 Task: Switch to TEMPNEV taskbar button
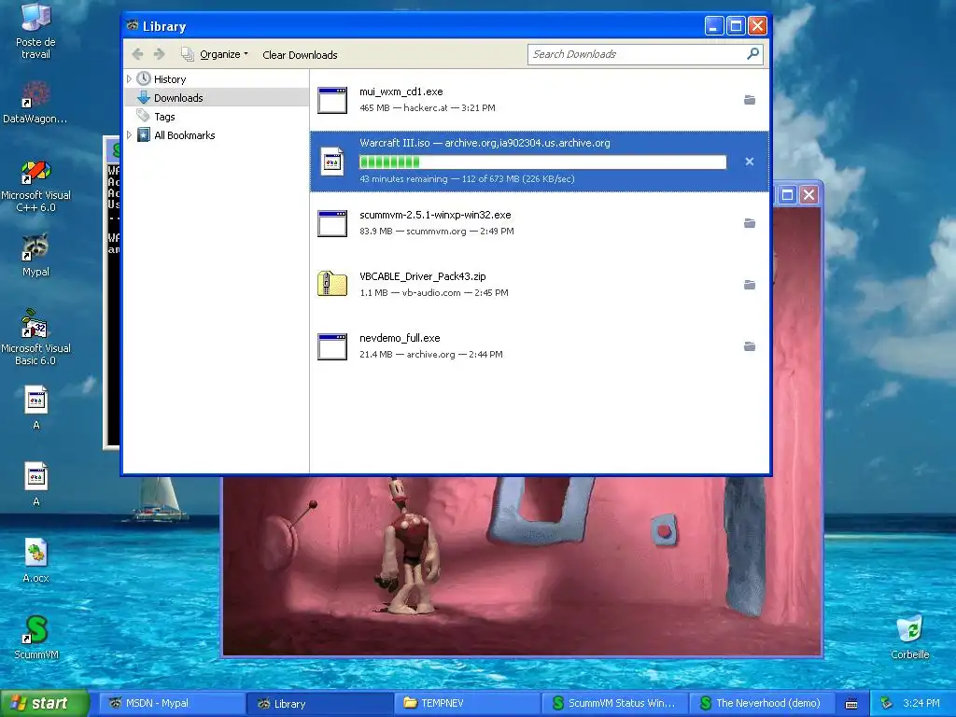[467, 703]
